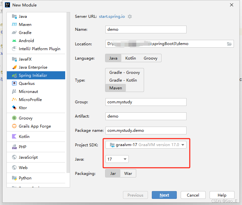Open Server URL settings gear
The height and width of the screenshot is (205, 242).
pos(130,17)
